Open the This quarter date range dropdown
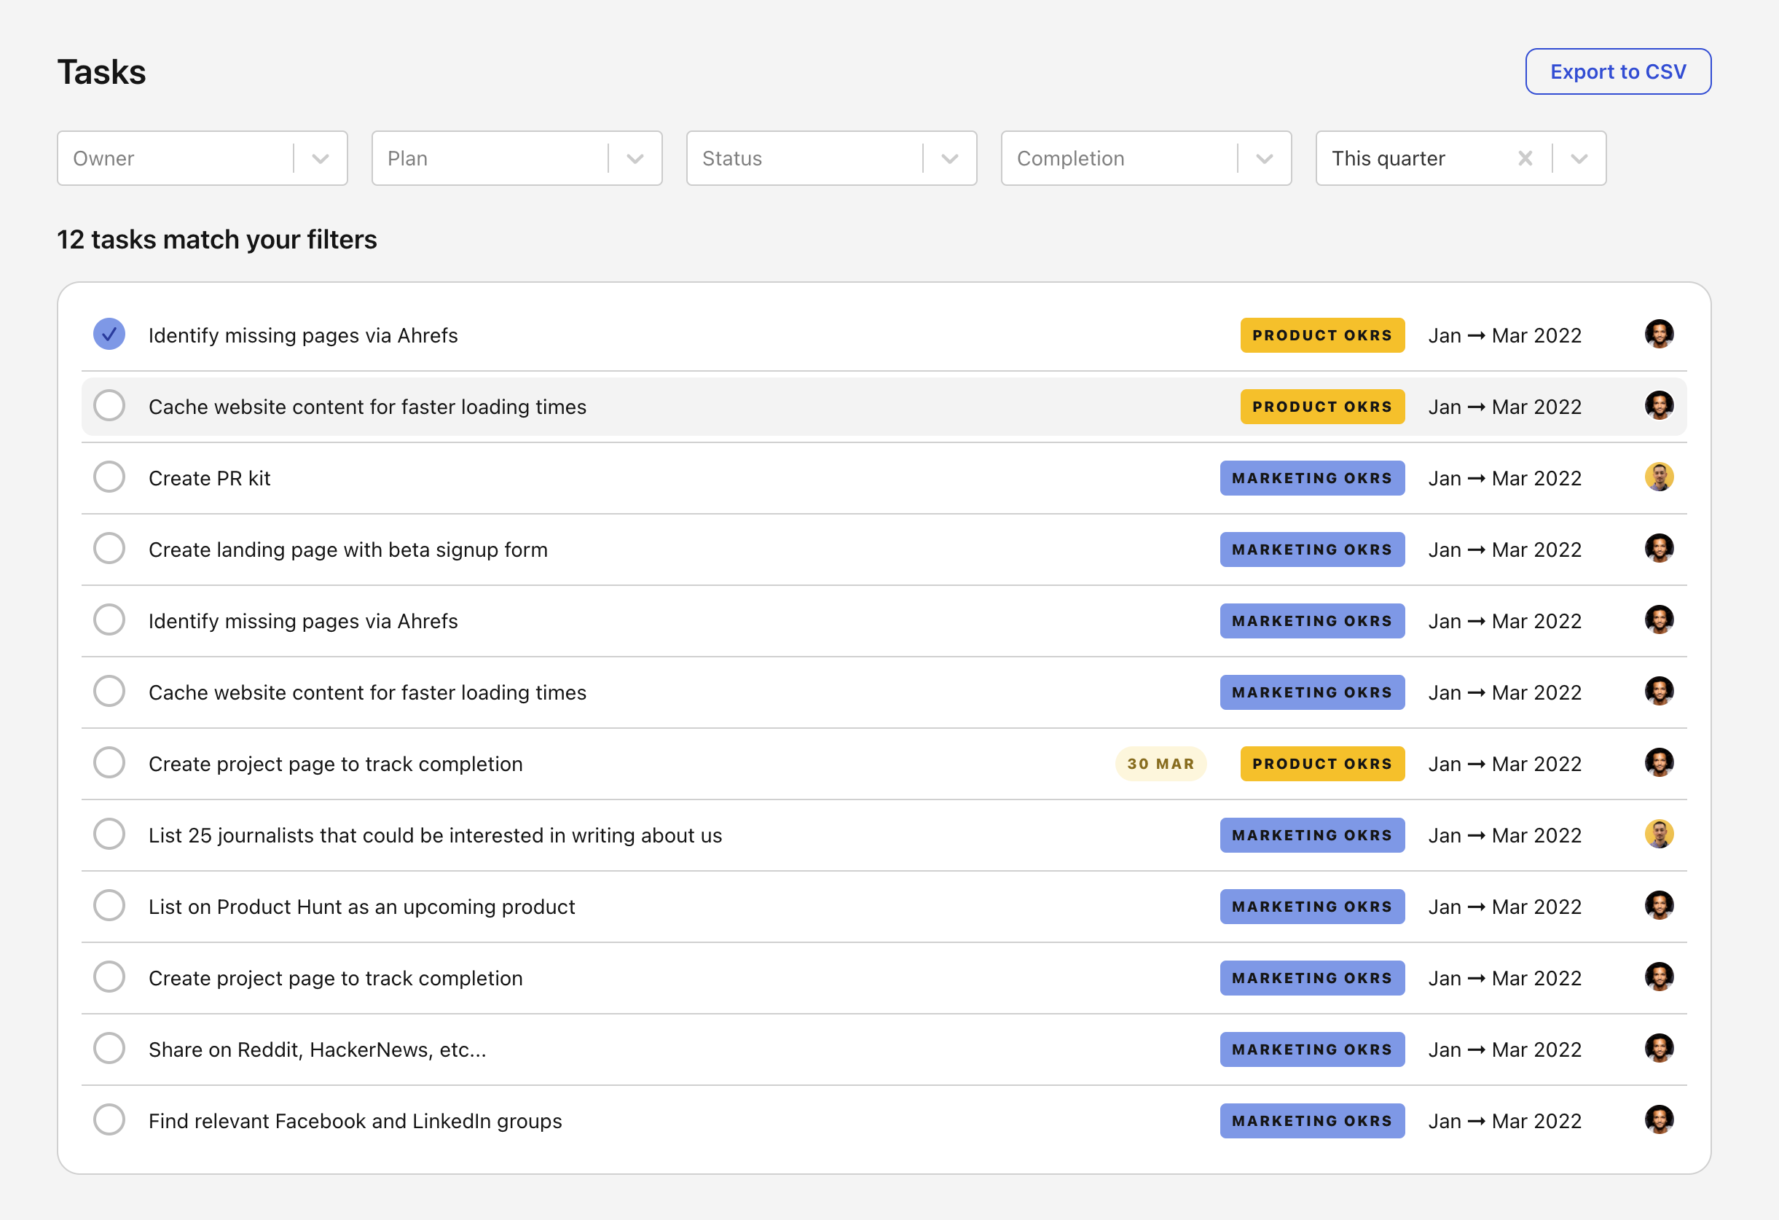This screenshot has height=1220, width=1779. [x=1579, y=159]
